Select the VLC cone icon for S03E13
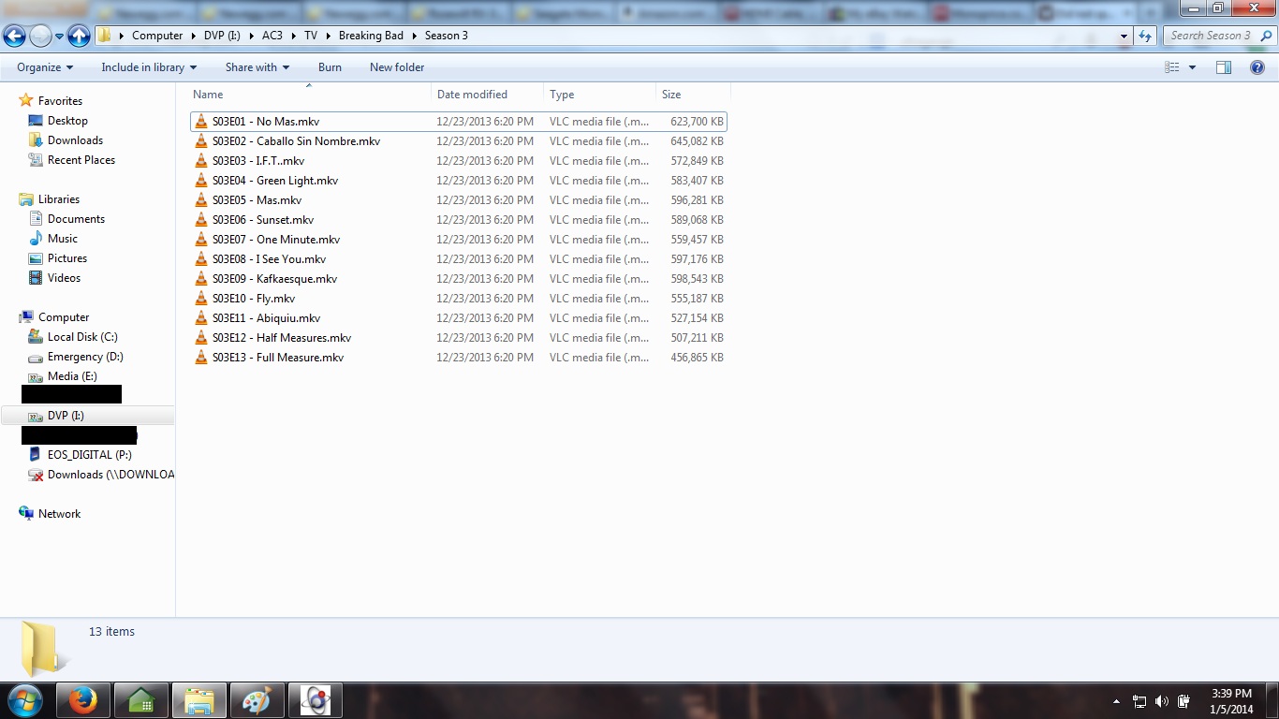Image resolution: width=1279 pixels, height=719 pixels. 201,358
